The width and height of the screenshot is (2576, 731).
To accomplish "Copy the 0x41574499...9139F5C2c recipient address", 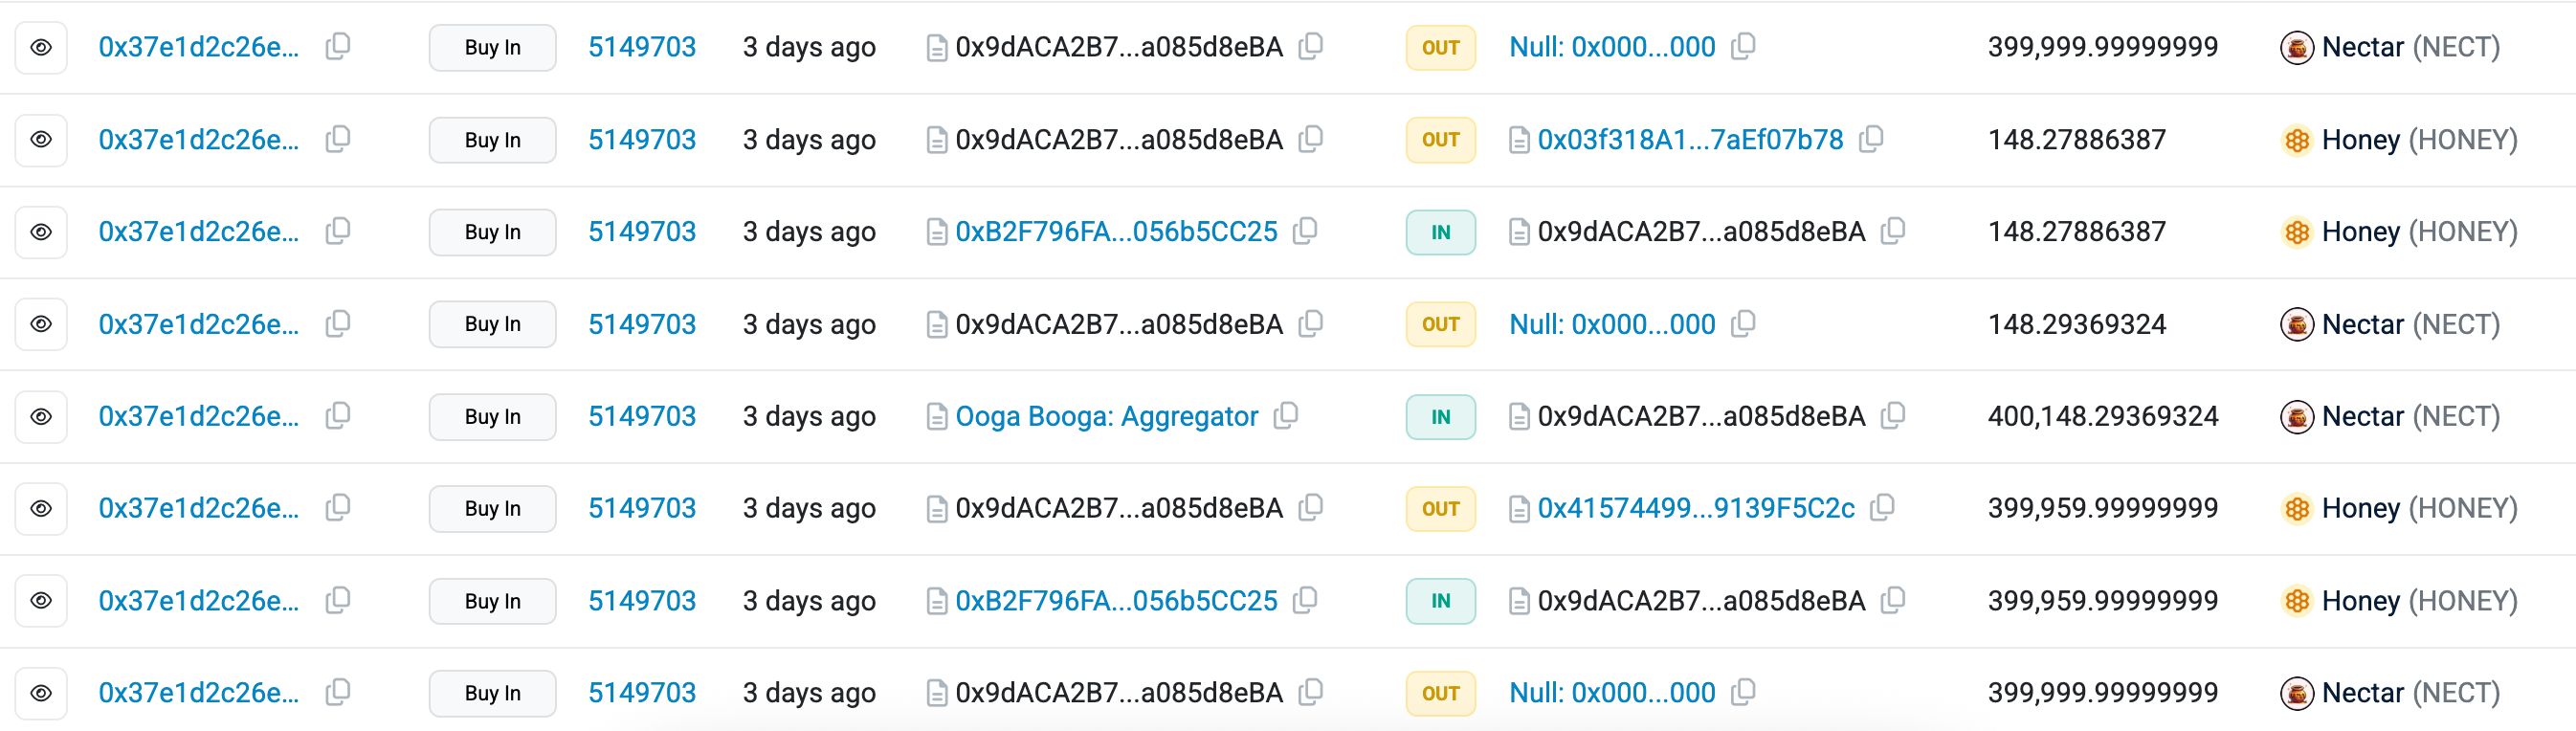I will pos(1882,507).
